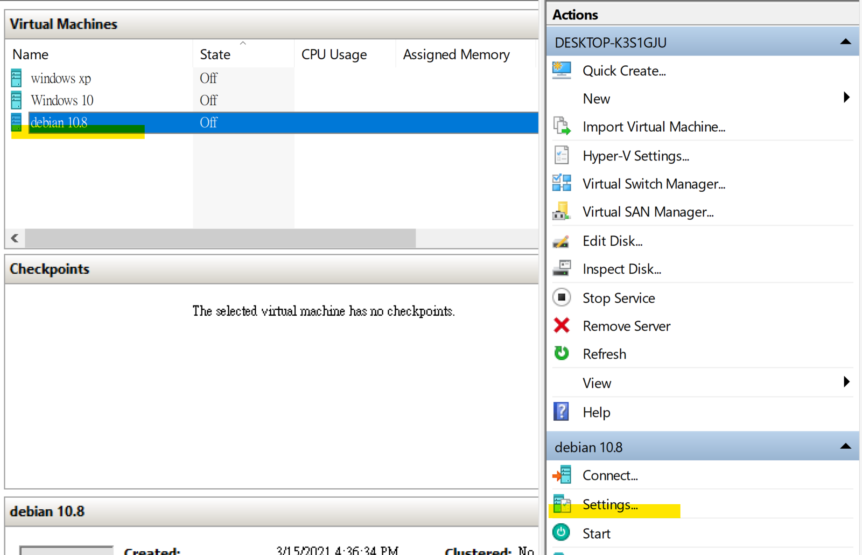This screenshot has width=862, height=555.
Task: Open Settings for debian 10.8
Action: [610, 505]
